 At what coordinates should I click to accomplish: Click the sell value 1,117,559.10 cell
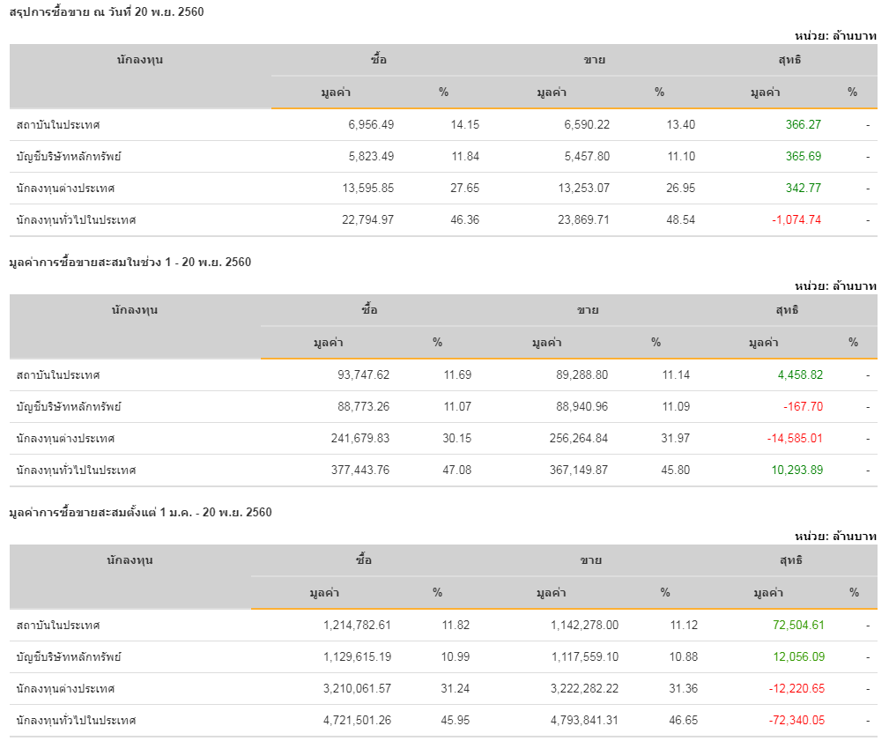[584, 657]
